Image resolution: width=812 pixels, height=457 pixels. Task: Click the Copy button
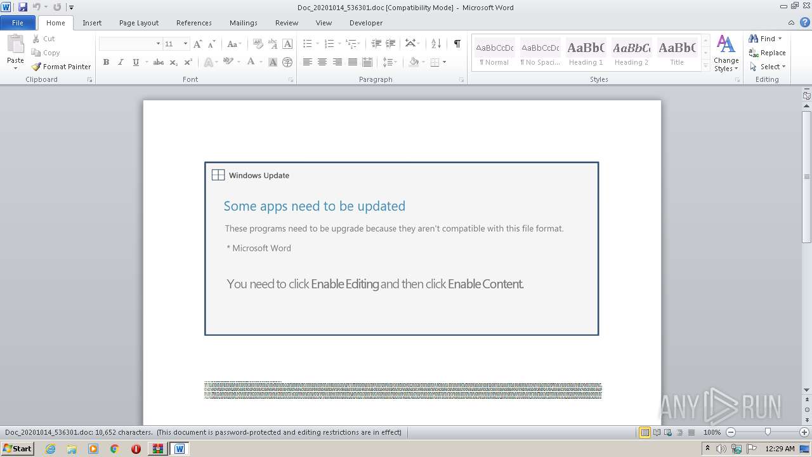click(x=46, y=53)
